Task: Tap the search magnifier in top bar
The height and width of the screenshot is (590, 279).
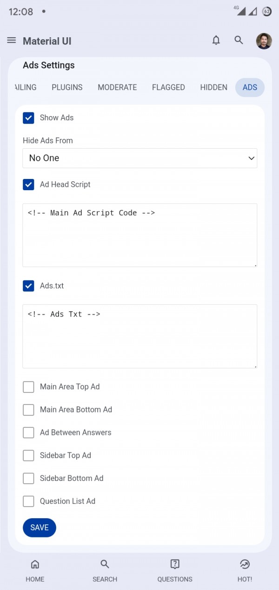Action: pyautogui.click(x=239, y=41)
